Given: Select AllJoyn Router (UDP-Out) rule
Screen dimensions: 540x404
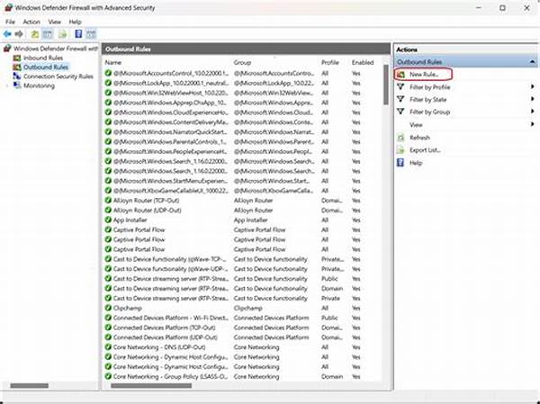Looking at the screenshot, I should click(x=147, y=210).
